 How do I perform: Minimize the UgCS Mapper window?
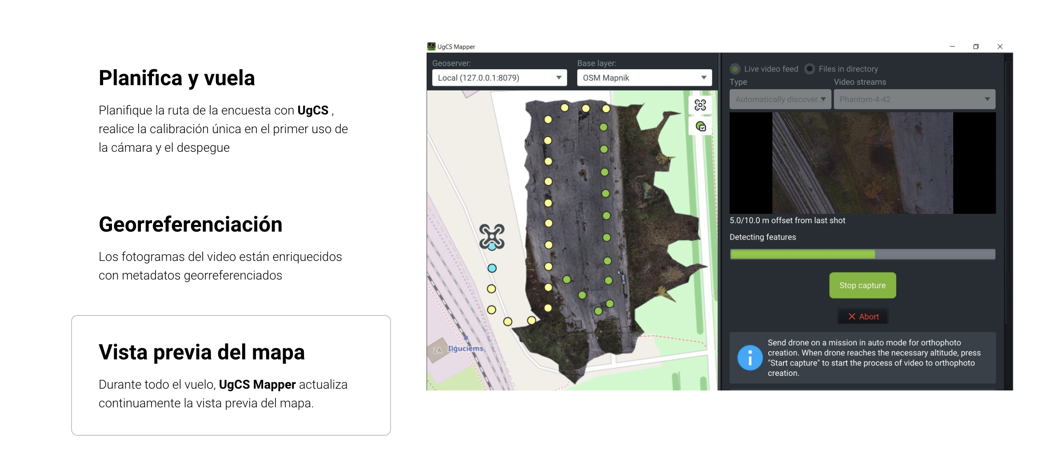point(952,46)
